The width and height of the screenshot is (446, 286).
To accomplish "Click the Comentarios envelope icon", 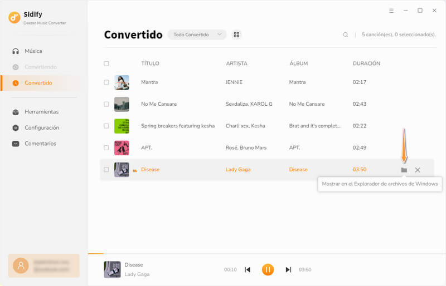I will (x=16, y=144).
